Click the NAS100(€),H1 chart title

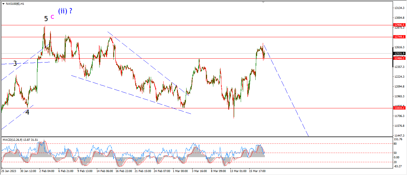tap(15, 3)
